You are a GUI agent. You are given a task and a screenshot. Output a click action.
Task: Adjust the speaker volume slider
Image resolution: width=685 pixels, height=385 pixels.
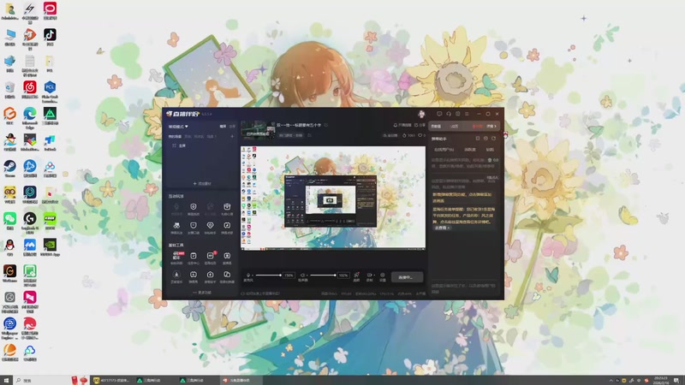tap(323, 275)
